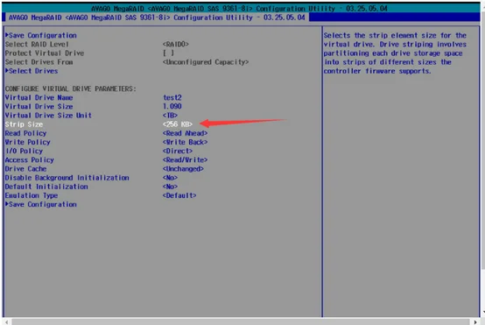Open Access Policy Read/Write option

click(185, 160)
